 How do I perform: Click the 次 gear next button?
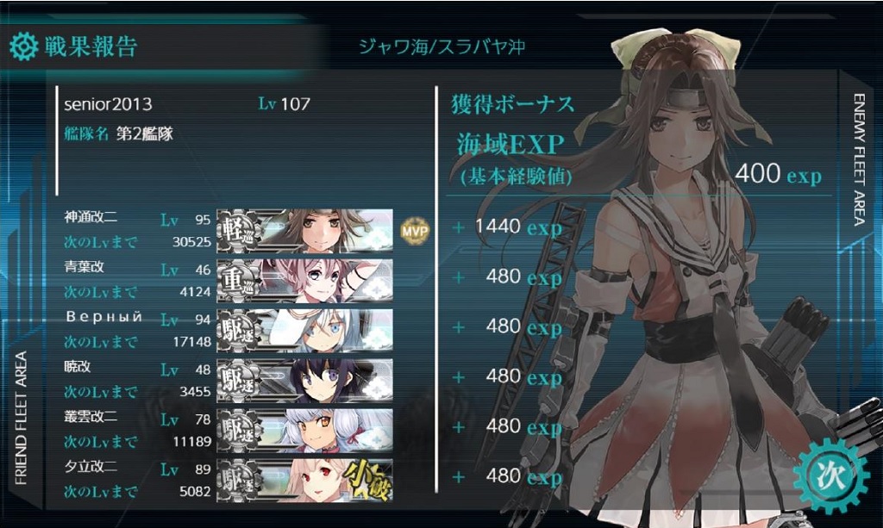coord(832,477)
